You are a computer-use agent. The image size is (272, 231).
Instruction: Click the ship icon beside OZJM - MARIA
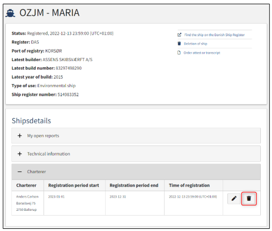[10, 13]
